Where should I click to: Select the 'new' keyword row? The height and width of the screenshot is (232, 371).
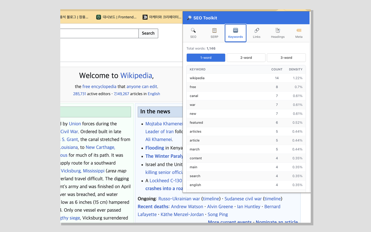[x=246, y=114]
